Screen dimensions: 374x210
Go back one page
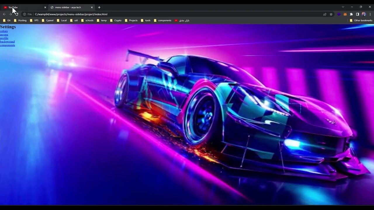click(4, 14)
